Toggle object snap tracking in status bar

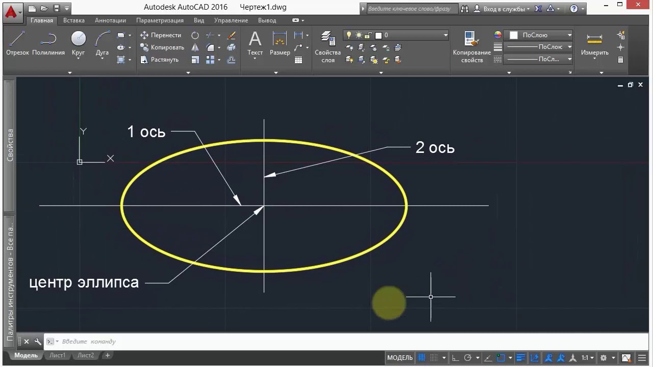click(x=488, y=358)
